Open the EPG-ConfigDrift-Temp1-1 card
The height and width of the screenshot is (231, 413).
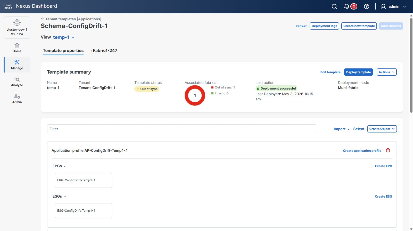(x=84, y=180)
